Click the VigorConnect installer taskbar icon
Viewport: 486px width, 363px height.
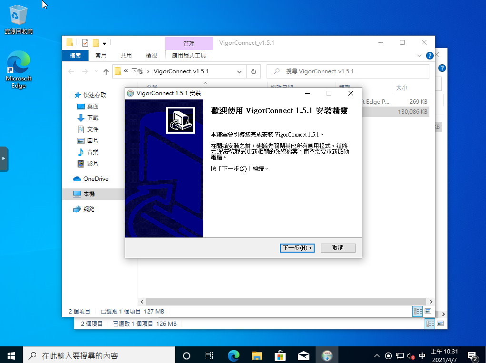(327, 355)
